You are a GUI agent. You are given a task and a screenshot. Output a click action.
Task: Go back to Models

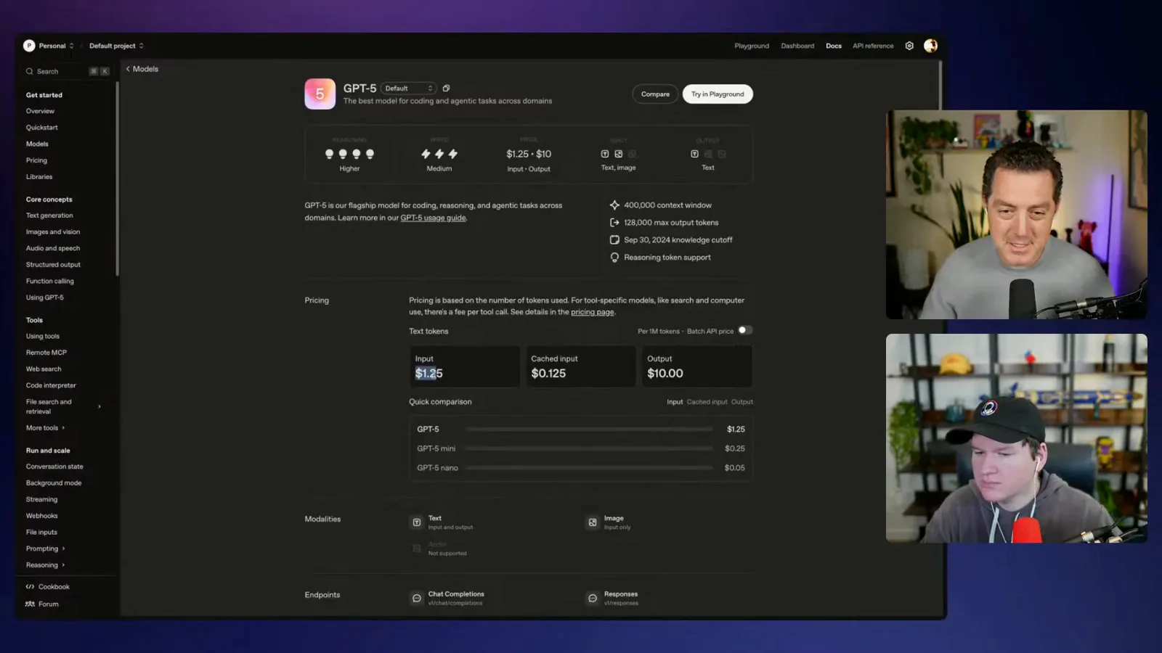(x=142, y=69)
